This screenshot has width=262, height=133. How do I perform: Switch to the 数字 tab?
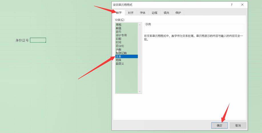point(119,13)
